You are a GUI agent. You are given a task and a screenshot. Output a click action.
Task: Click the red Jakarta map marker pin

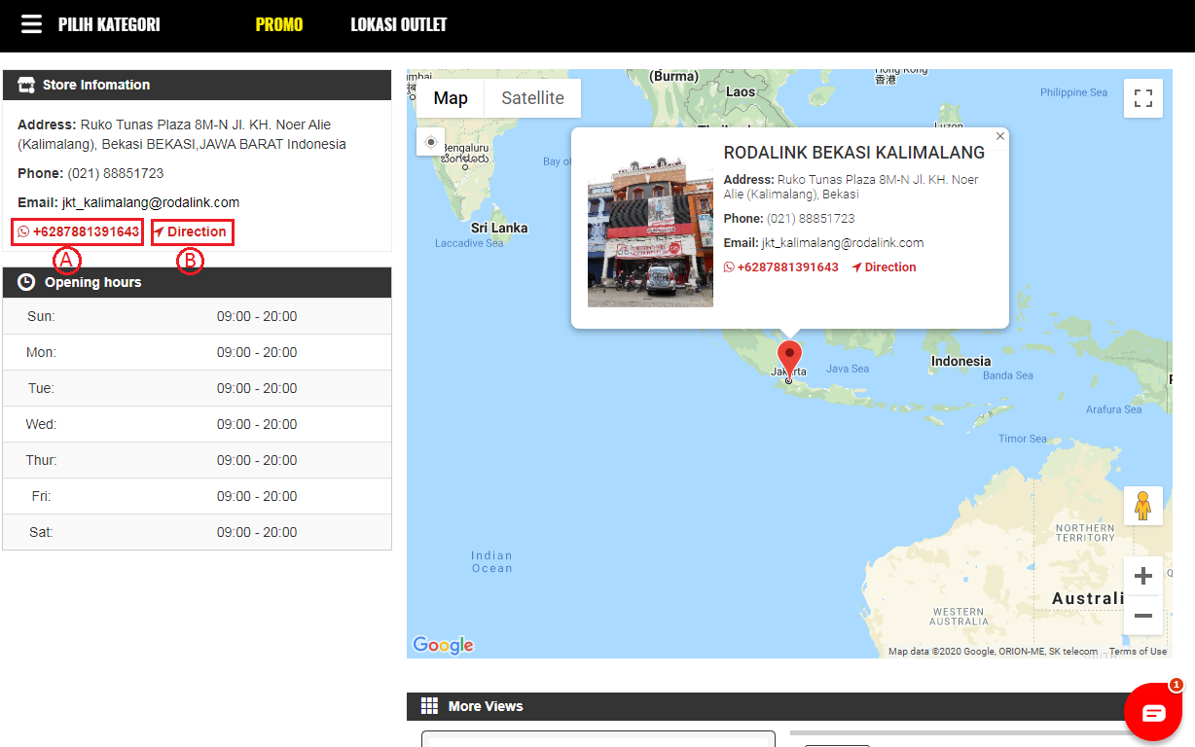point(789,356)
